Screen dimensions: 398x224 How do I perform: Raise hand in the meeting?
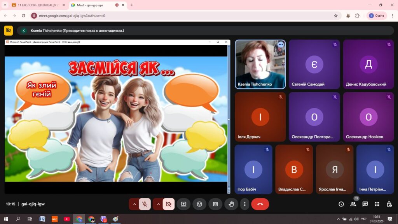[x=231, y=204]
